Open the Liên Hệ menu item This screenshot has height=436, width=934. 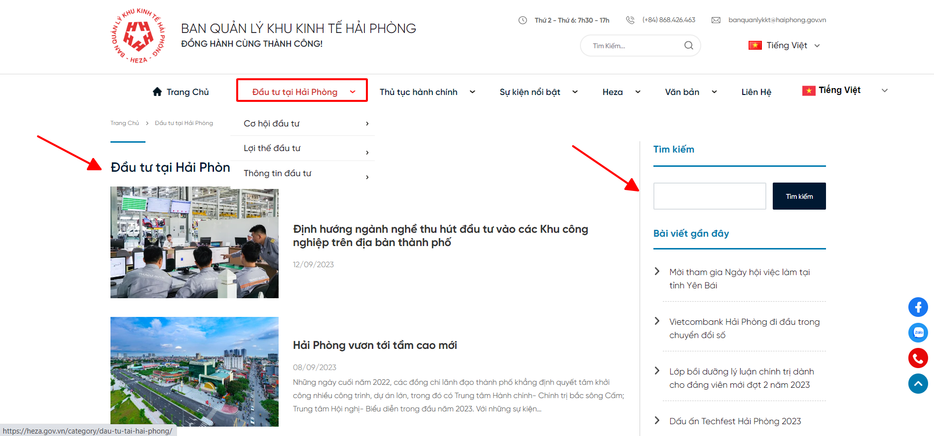click(756, 92)
